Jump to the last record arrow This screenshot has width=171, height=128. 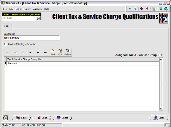point(45,52)
